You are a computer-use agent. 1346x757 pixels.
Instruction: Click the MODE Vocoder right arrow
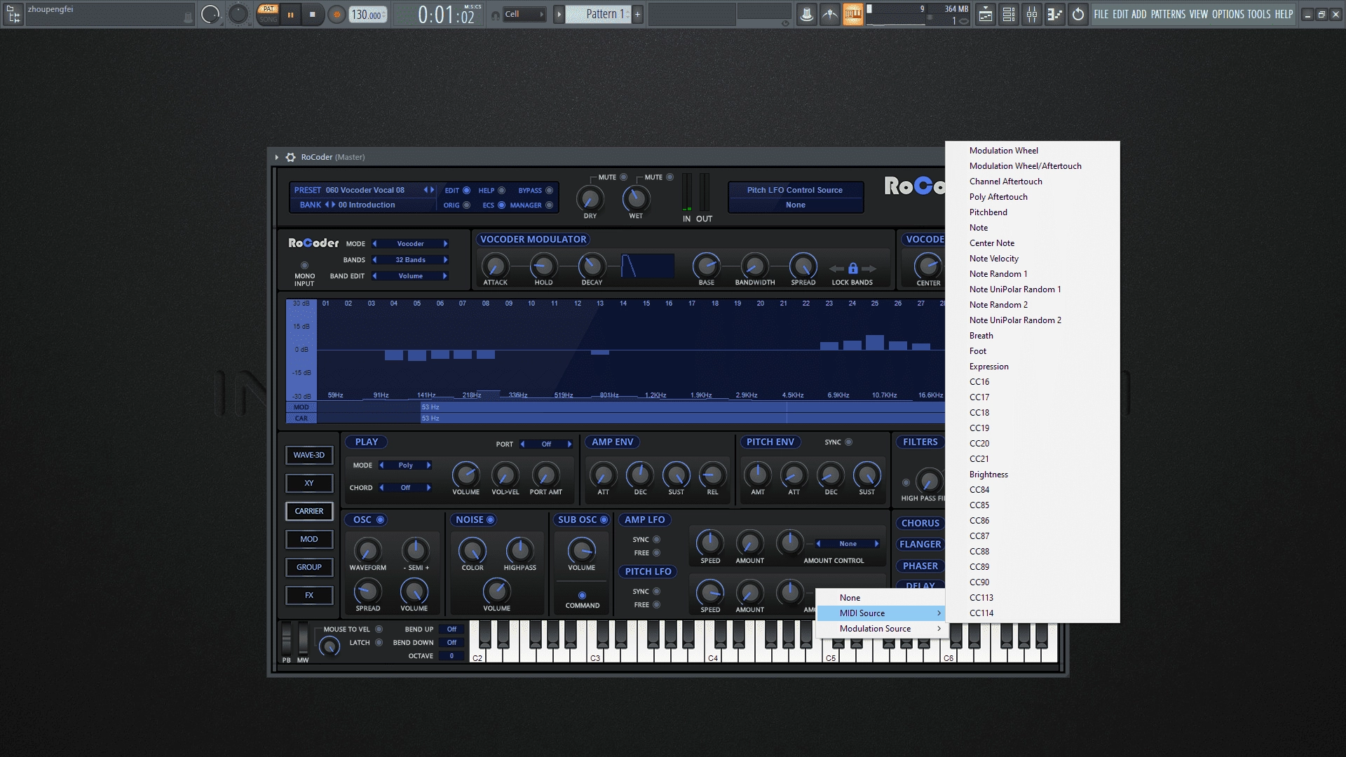click(445, 244)
